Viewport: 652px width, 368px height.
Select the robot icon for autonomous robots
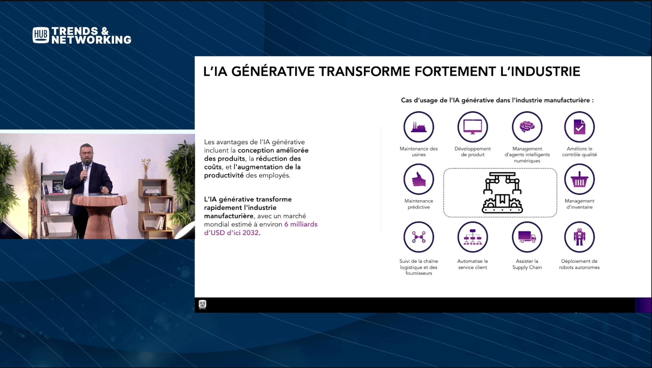click(x=579, y=237)
